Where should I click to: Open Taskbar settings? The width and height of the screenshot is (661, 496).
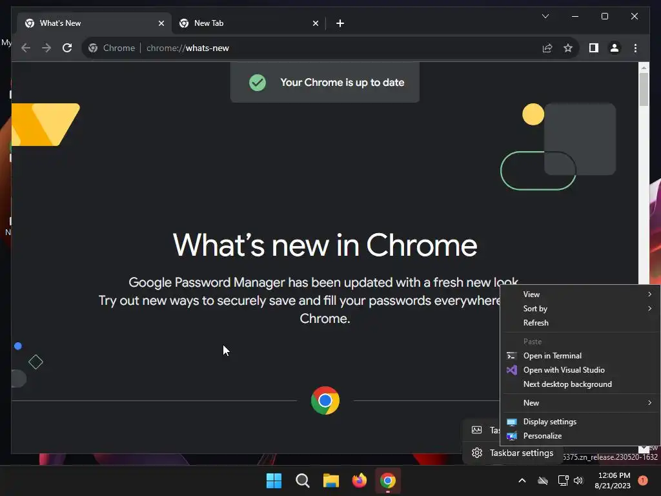(513, 453)
